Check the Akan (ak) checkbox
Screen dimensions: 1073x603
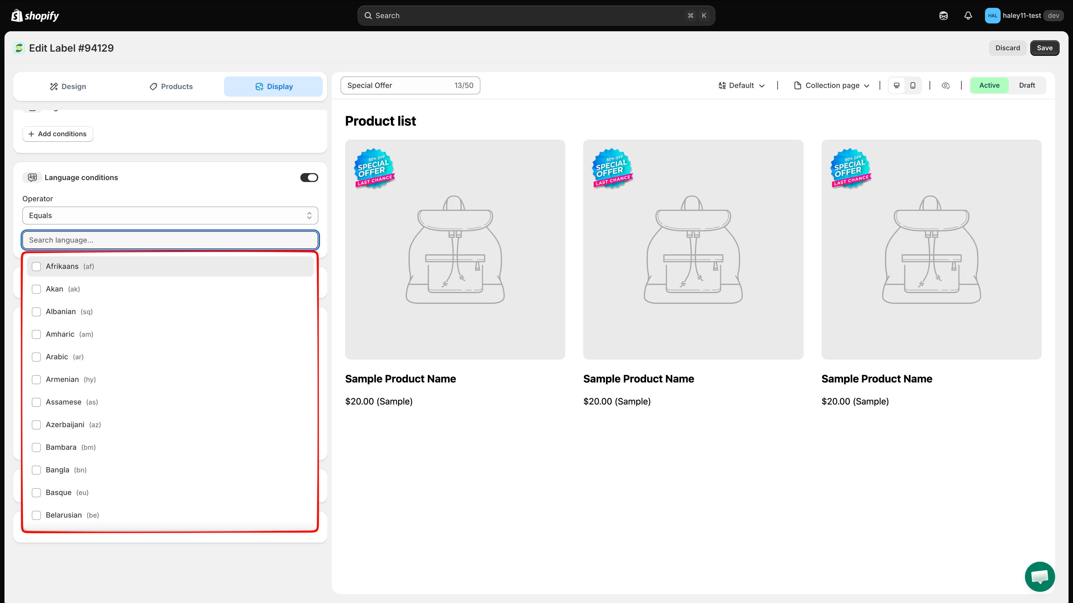(x=36, y=289)
